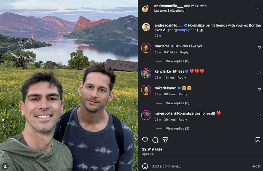Viewport: 263px width, 171px height.
Task: Open the comment bubble icon
Action: [x=155, y=140]
